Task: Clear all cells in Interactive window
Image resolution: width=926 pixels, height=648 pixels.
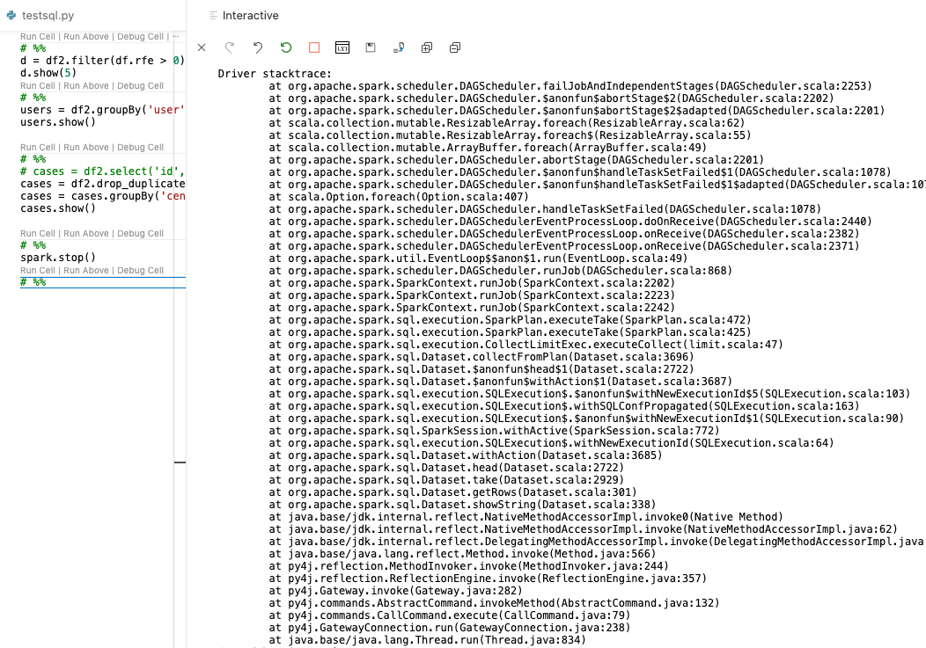Action: pyautogui.click(x=202, y=47)
